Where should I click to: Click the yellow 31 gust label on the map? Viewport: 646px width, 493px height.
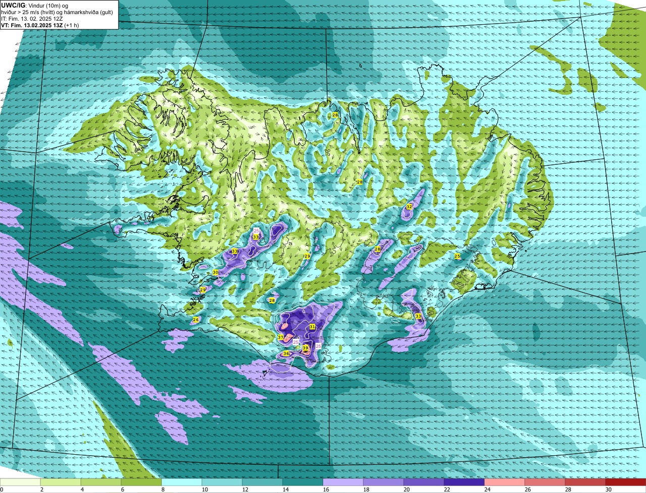312,327
